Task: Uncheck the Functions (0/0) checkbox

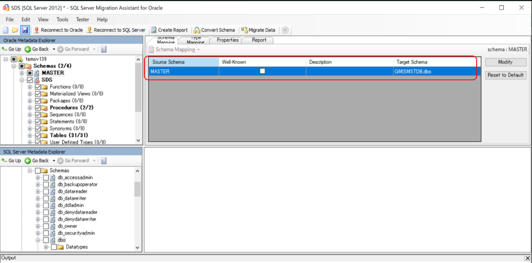Action: [x=38, y=87]
